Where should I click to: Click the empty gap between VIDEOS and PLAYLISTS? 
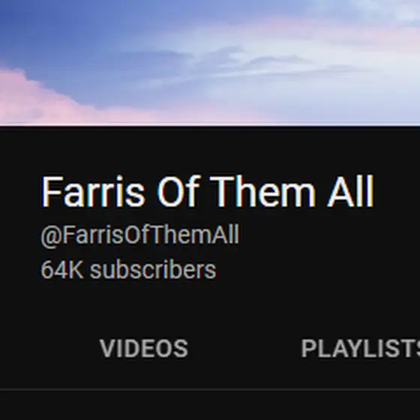coord(244,348)
